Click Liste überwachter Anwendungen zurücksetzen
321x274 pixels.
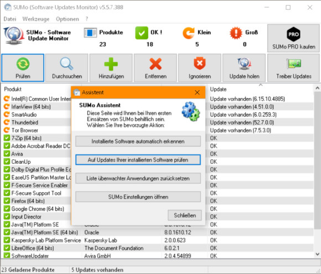click(x=138, y=178)
